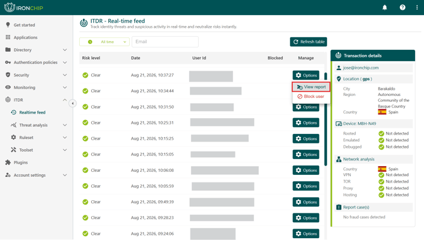
Task: Open Options for the 10:15:25 row
Action: pyautogui.click(x=306, y=138)
